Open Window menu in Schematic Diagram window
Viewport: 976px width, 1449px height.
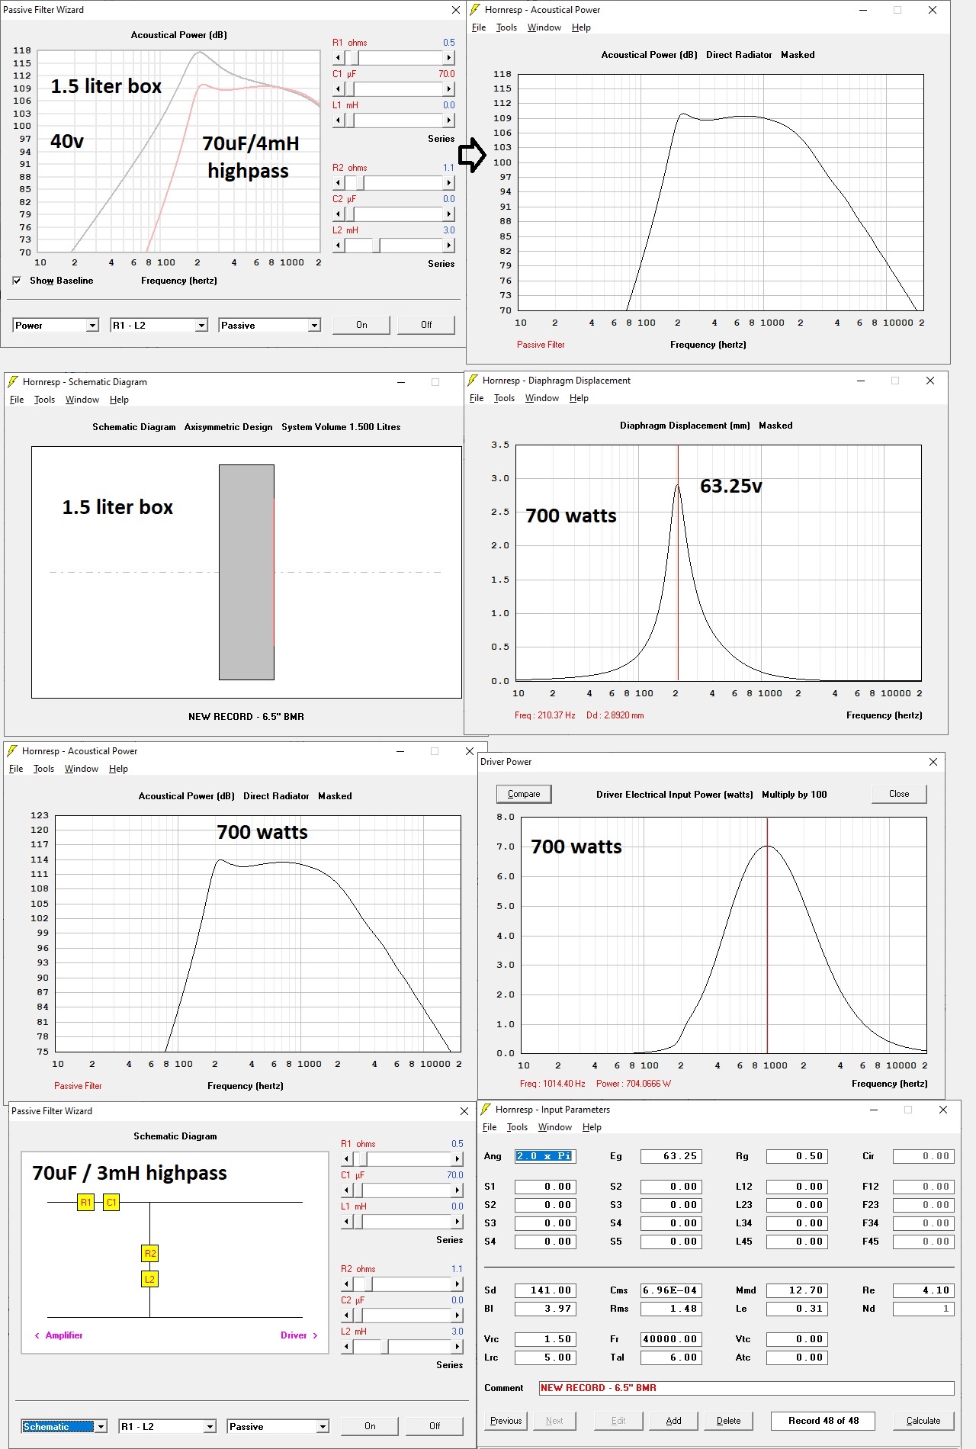(x=82, y=400)
